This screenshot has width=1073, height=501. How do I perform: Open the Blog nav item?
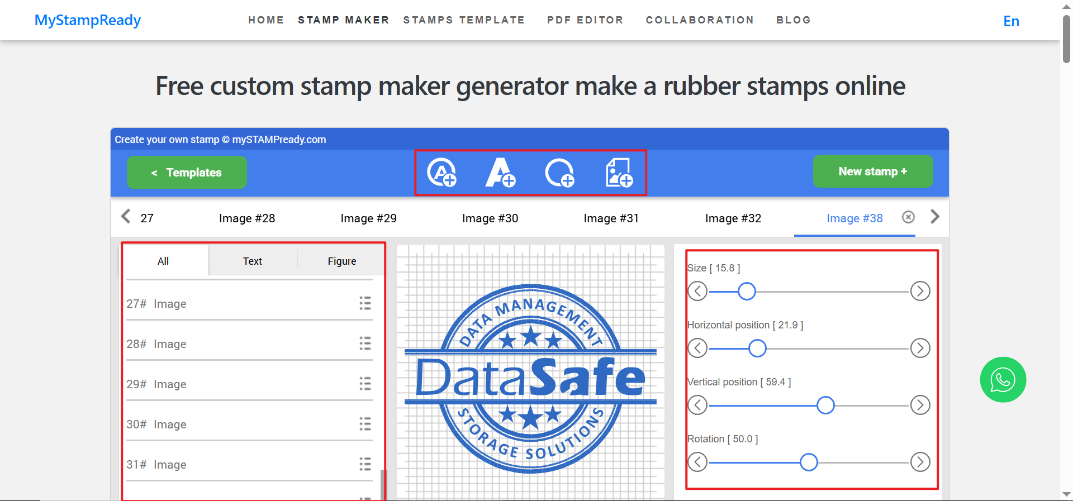[794, 20]
